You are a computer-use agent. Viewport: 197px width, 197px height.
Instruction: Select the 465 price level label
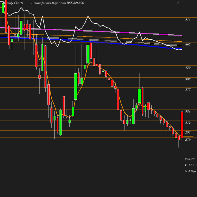[188, 45]
